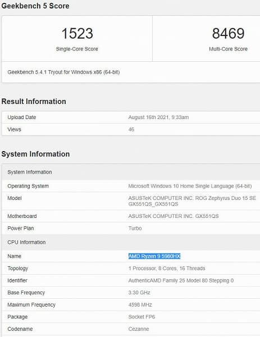The height and width of the screenshot is (337, 260).
Task: Select the Geekbench 5.4.1 Tryout version text
Action: pos(63,72)
